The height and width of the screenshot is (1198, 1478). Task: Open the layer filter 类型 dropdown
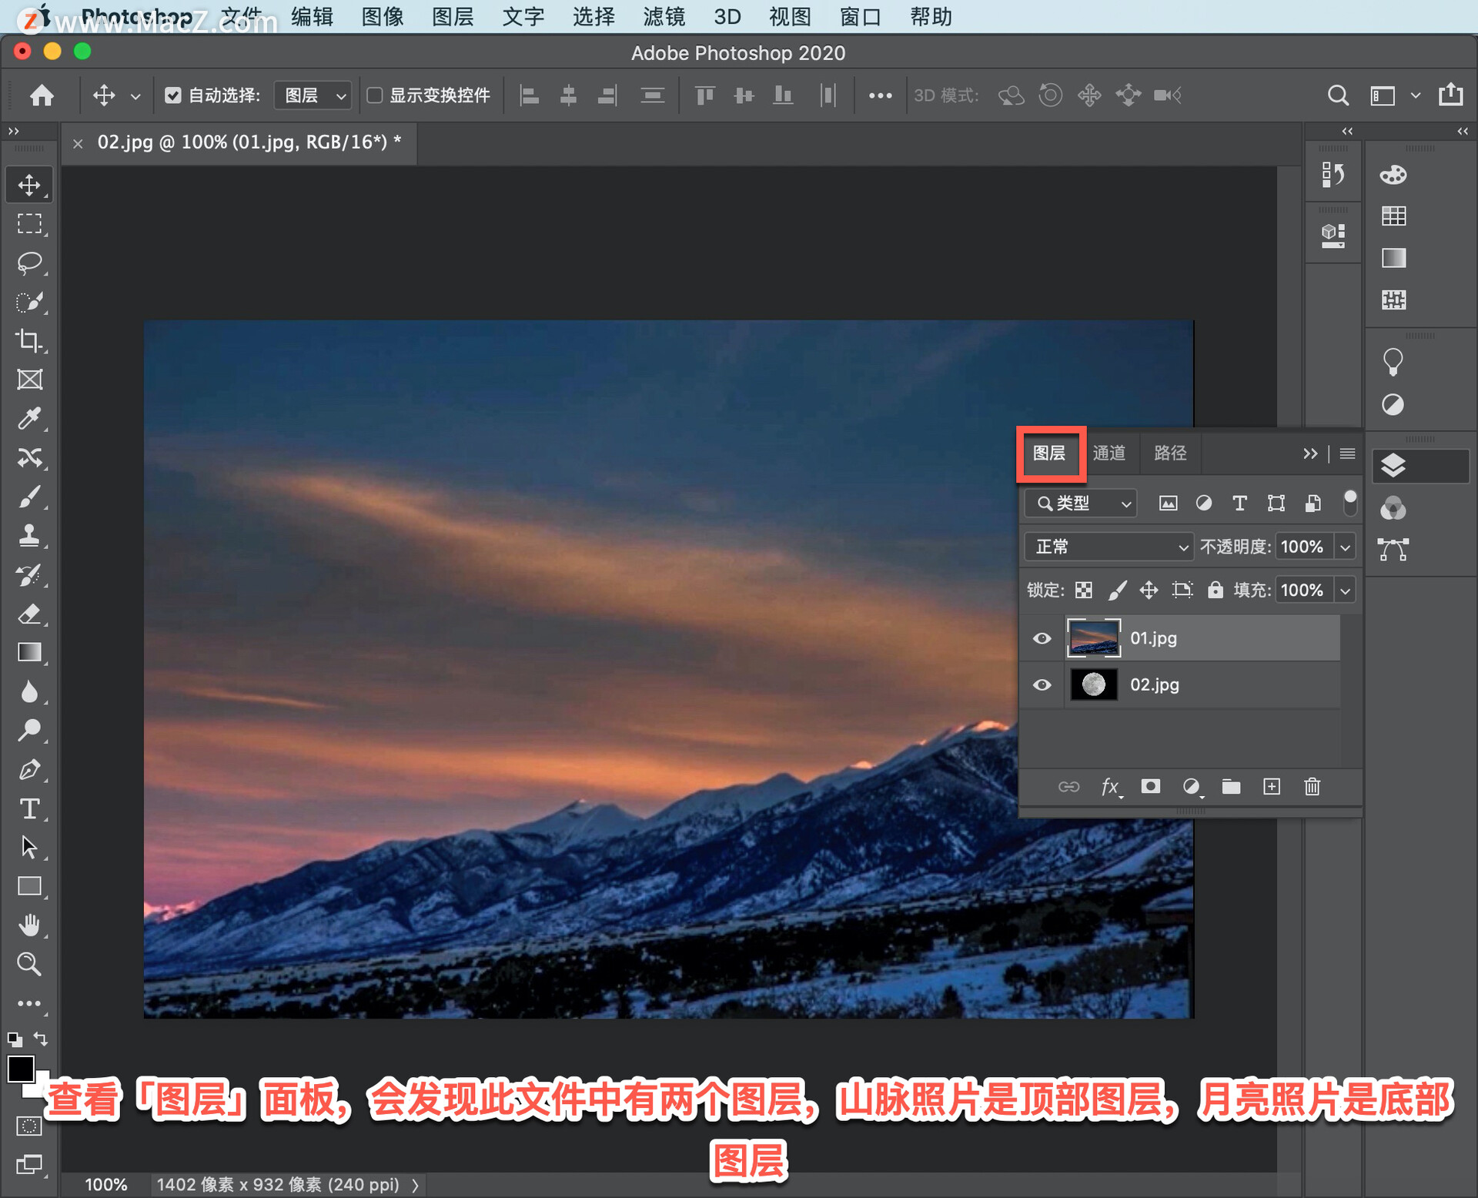[1082, 504]
